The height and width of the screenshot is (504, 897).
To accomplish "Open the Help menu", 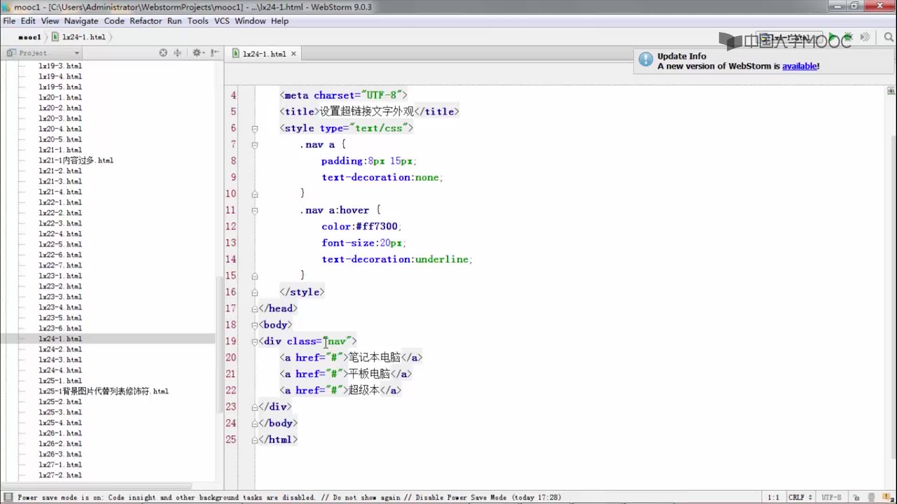I will click(279, 21).
